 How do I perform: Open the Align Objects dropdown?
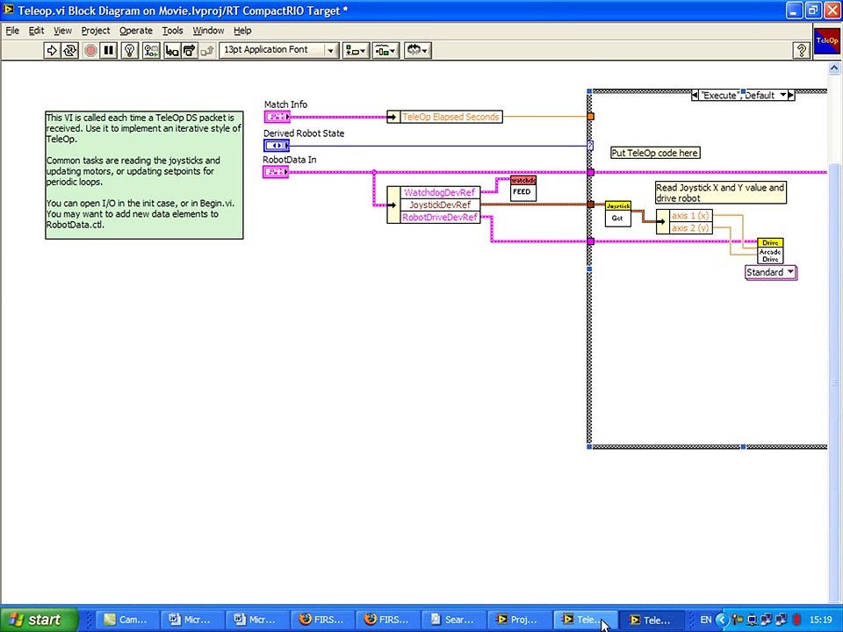pyautogui.click(x=356, y=51)
